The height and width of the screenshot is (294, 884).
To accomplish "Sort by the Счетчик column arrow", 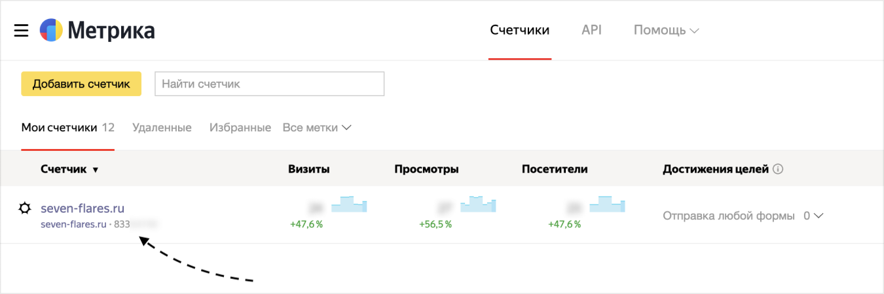I will click(95, 170).
